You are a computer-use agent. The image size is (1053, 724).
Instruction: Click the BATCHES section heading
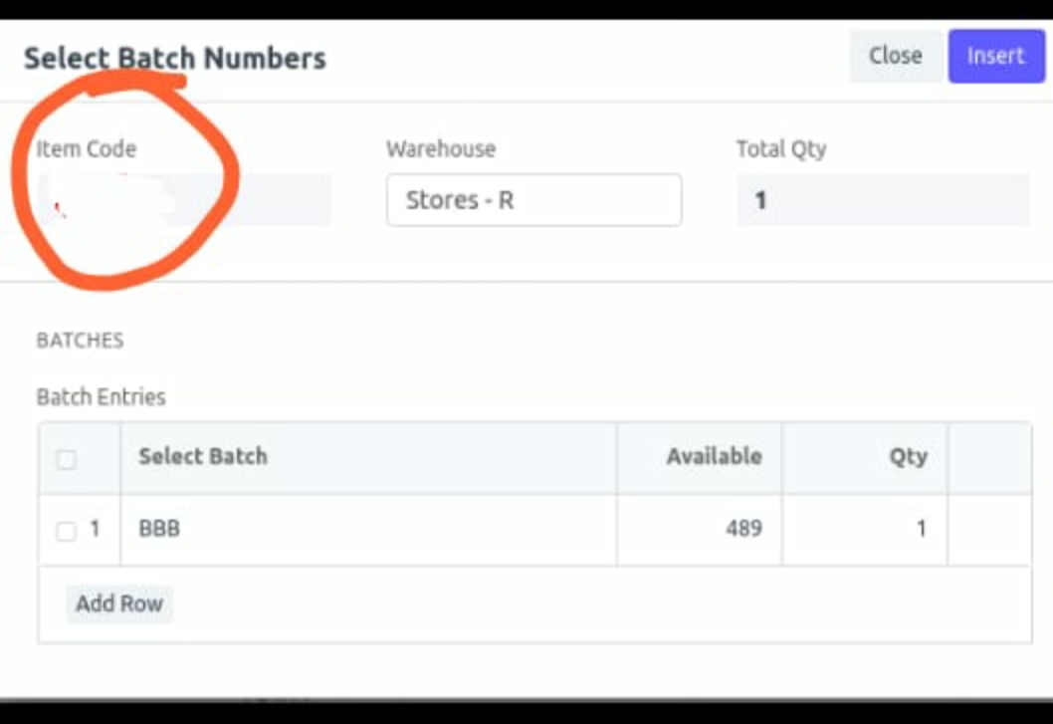click(80, 341)
